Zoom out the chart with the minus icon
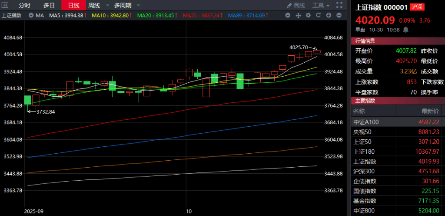Viewport: 445px width, 216px height. click(338, 15)
